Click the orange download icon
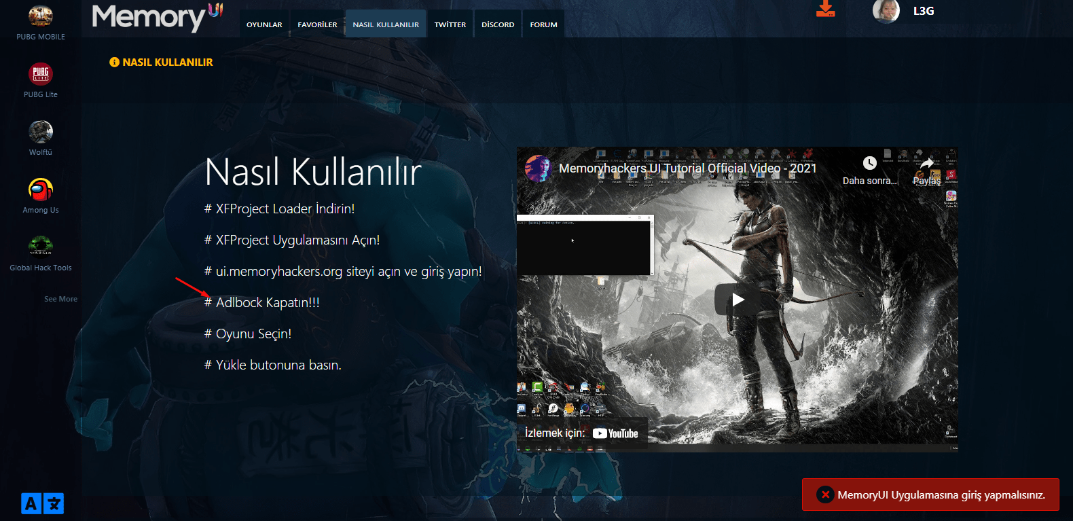Screen dimensions: 1073x521 (825, 9)
